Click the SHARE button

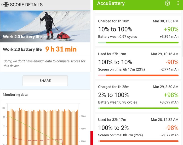coord(45,81)
